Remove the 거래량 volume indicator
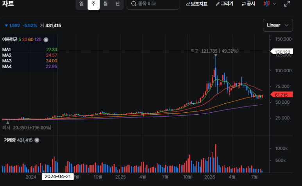Viewport: 302px width, 186px height. tap(37, 140)
